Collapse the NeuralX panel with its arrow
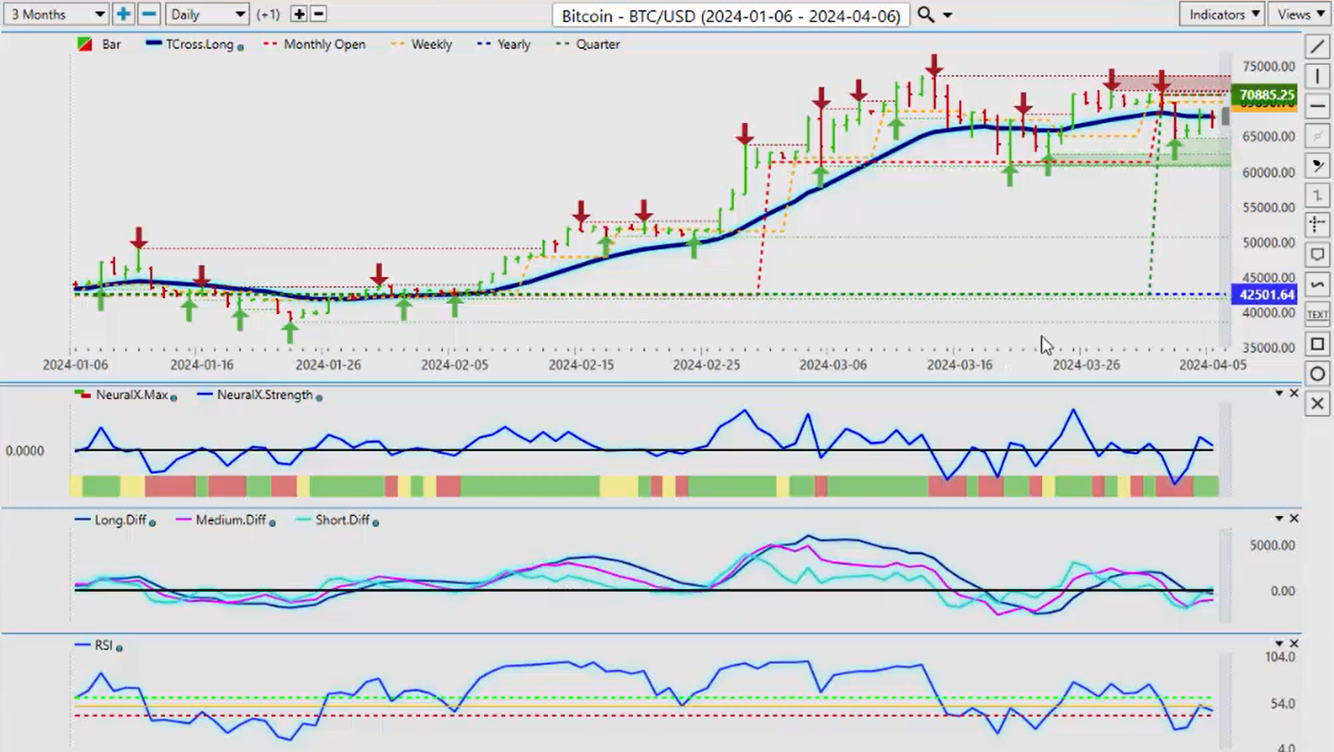 coord(1279,394)
